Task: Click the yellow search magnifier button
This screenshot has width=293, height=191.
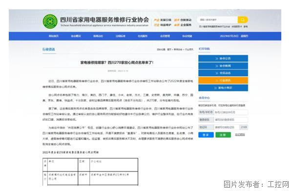Action: click(x=243, y=20)
